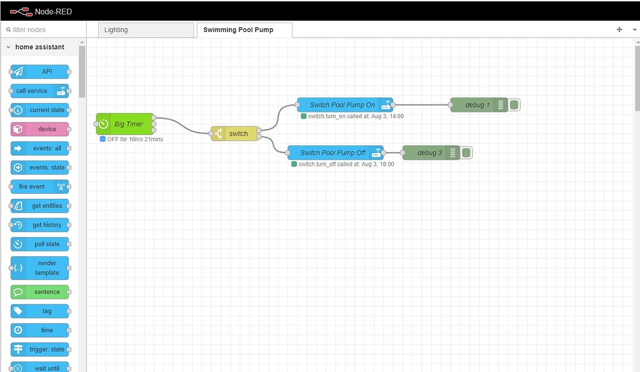Click the device node in the palette

tap(40, 129)
